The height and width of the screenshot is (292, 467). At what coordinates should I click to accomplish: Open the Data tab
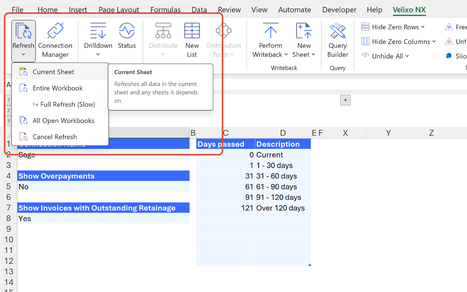199,10
